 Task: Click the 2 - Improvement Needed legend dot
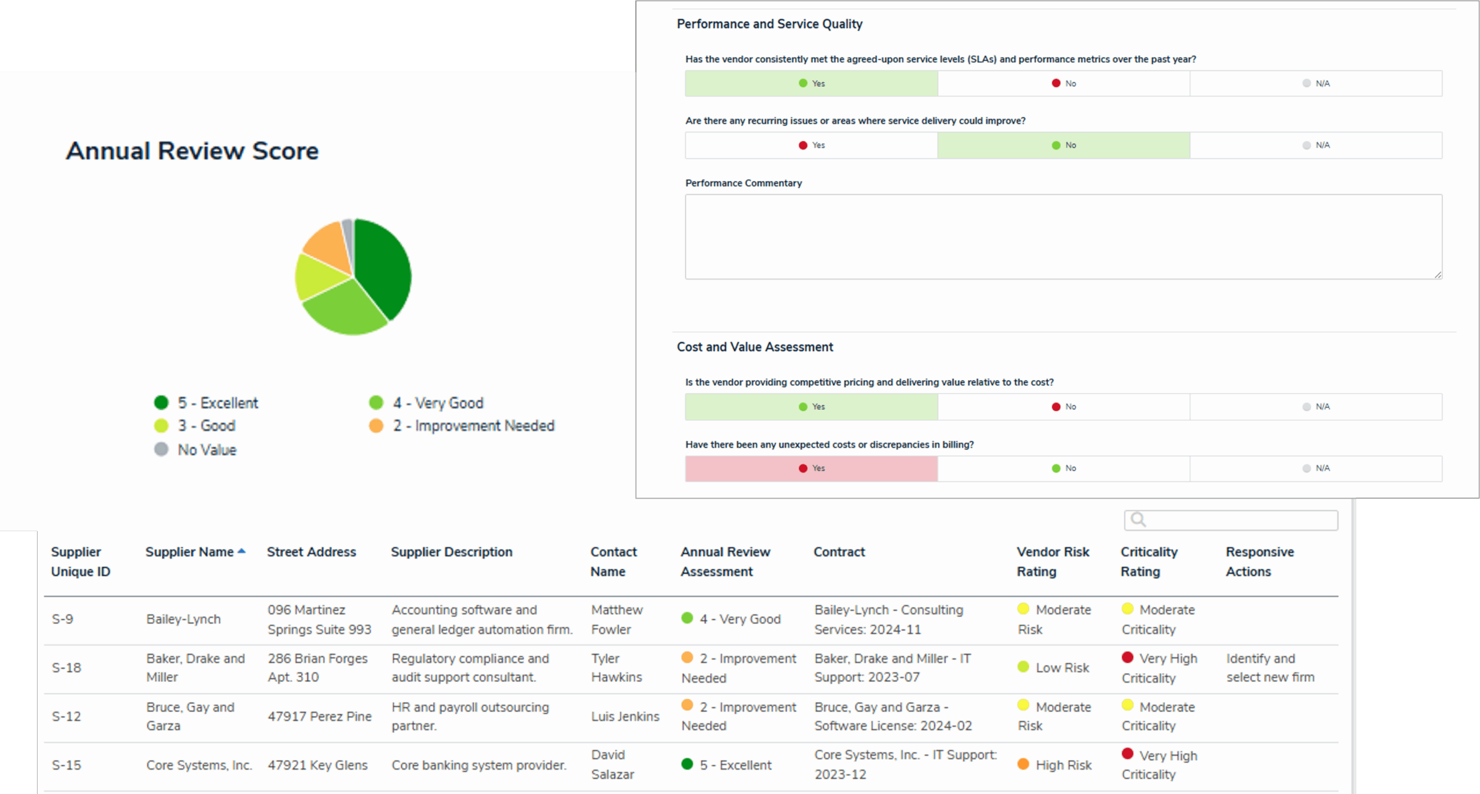pos(376,426)
